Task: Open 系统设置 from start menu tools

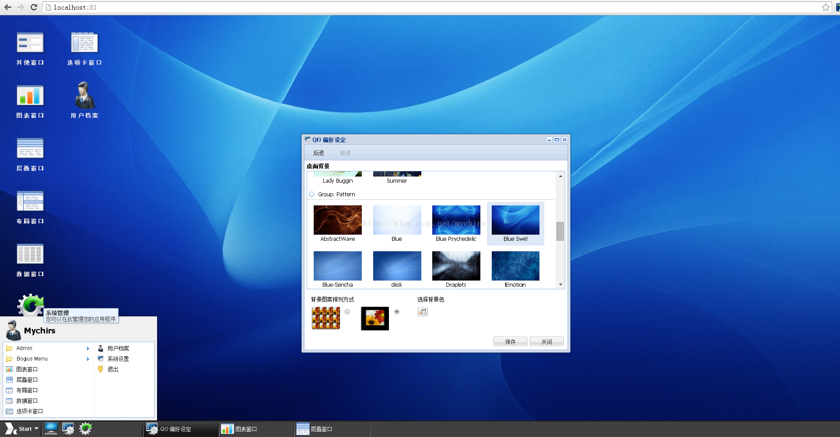Action: coord(124,359)
